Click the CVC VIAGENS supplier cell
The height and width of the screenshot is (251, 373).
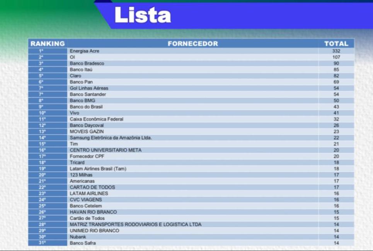click(x=86, y=200)
